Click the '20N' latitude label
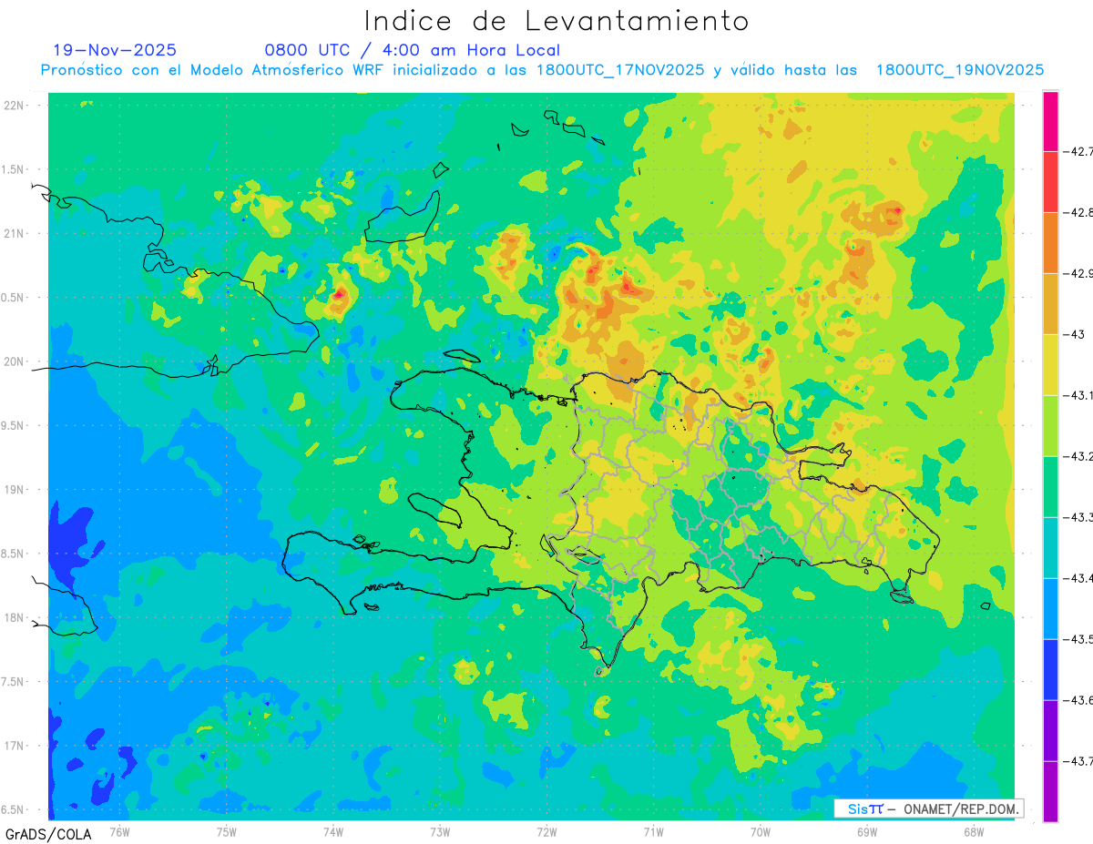This screenshot has height=844, width=1093. [13, 361]
